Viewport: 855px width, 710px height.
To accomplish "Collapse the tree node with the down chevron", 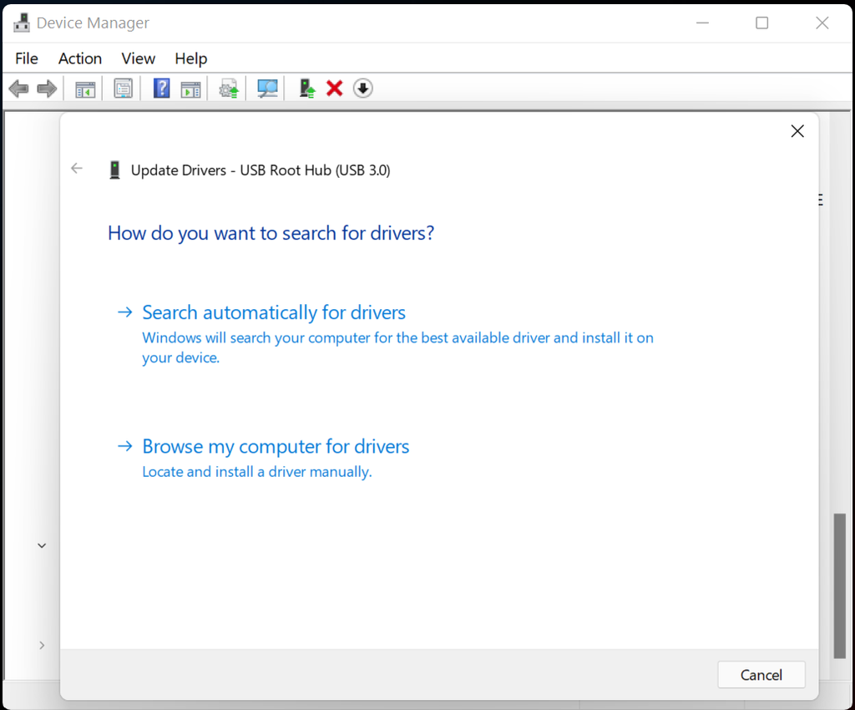I will [x=42, y=545].
